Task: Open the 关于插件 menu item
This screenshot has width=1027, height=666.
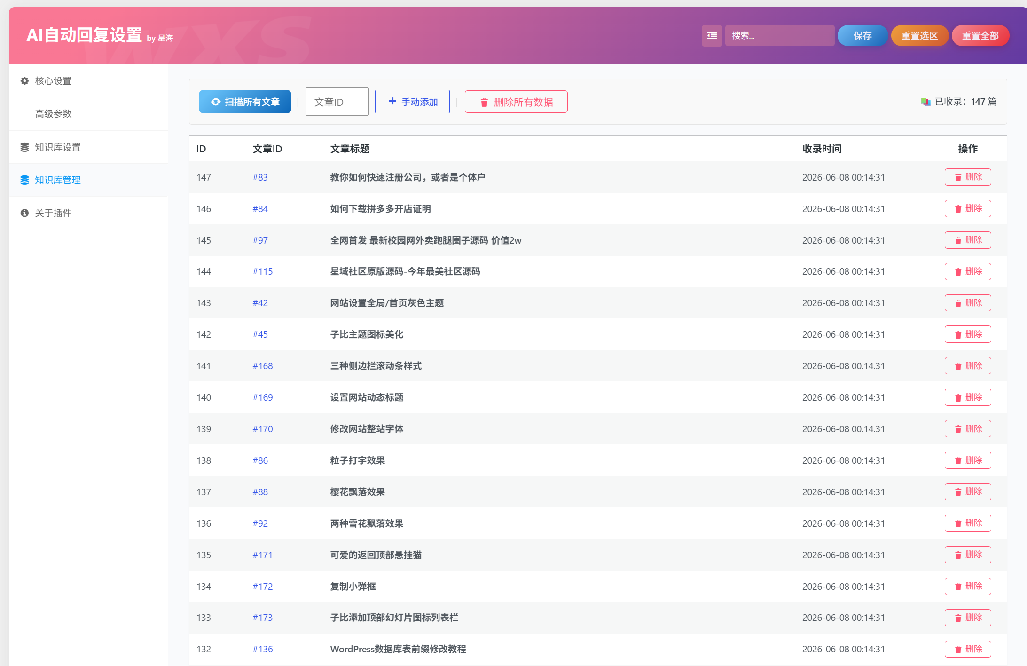Action: click(x=88, y=213)
